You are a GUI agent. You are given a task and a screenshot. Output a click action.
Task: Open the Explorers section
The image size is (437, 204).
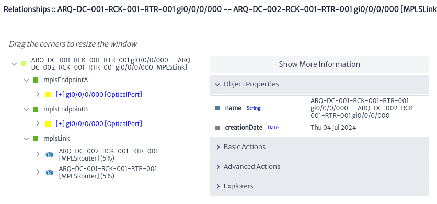tap(319, 186)
